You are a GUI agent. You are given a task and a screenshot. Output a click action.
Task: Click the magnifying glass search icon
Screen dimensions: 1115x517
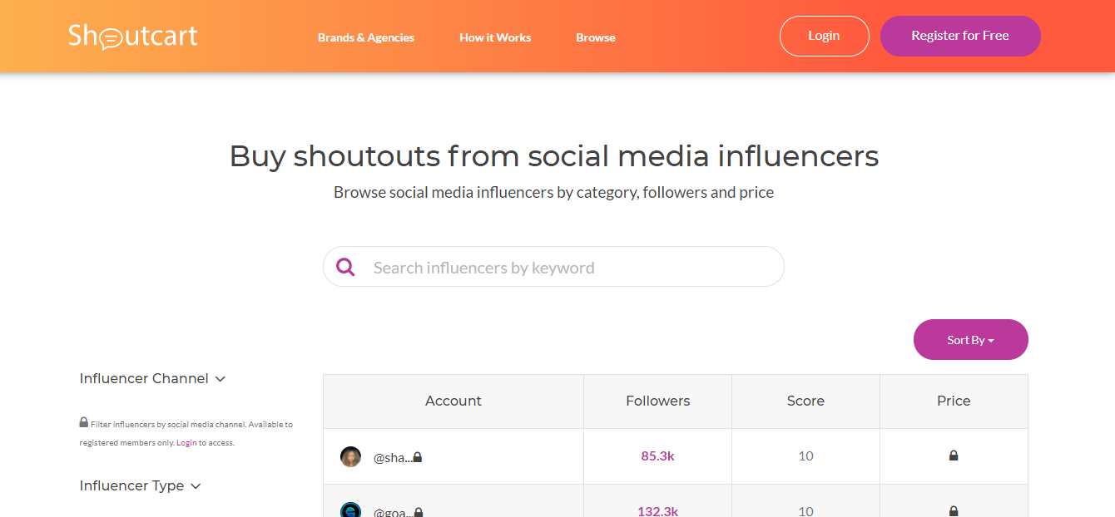coord(345,267)
